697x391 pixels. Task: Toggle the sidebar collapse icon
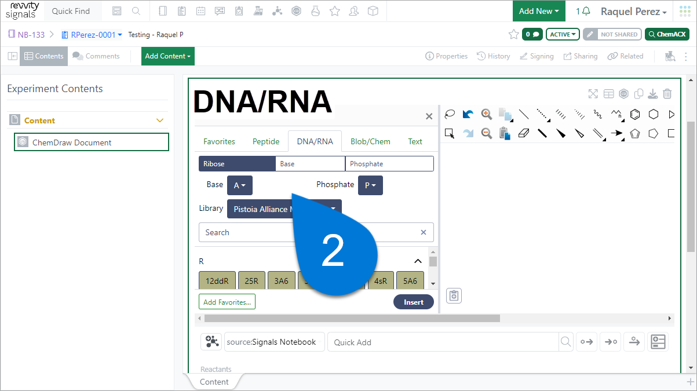coord(12,56)
